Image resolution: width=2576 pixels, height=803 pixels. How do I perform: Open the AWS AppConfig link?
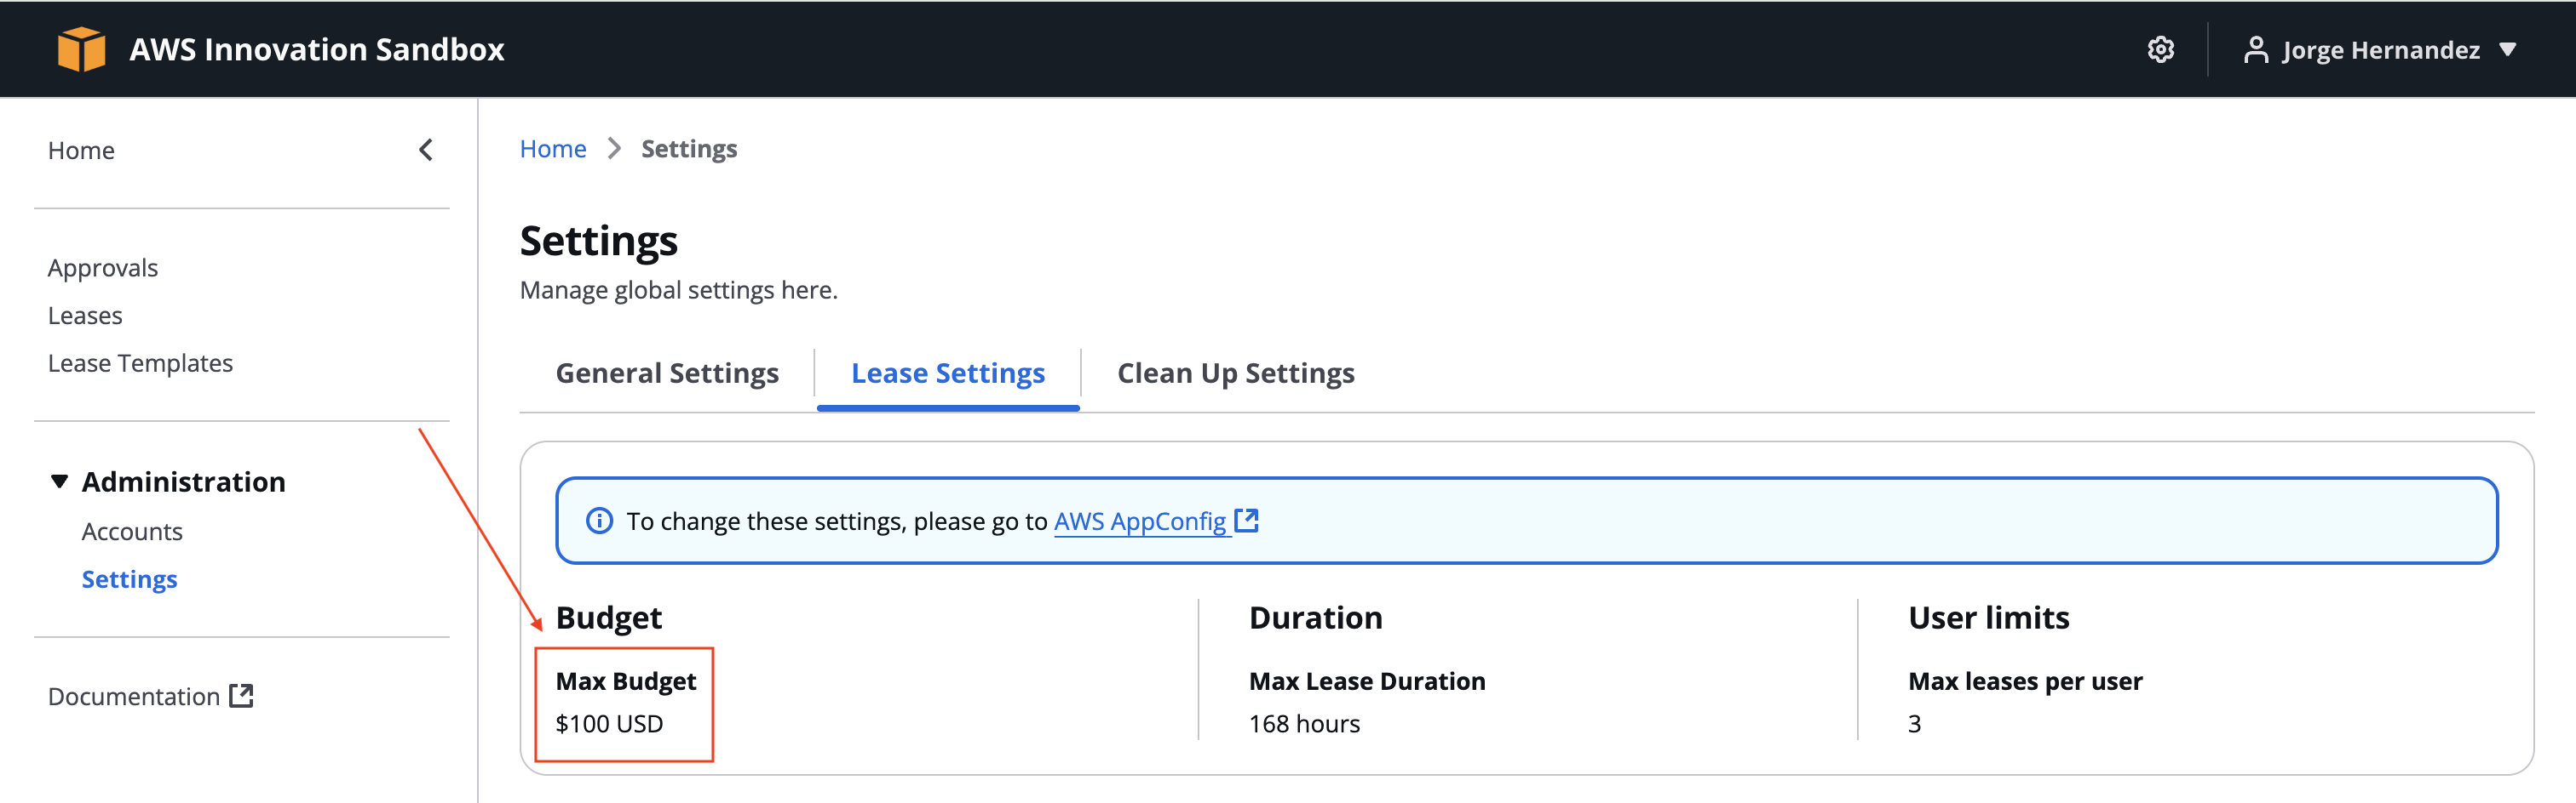1140,521
